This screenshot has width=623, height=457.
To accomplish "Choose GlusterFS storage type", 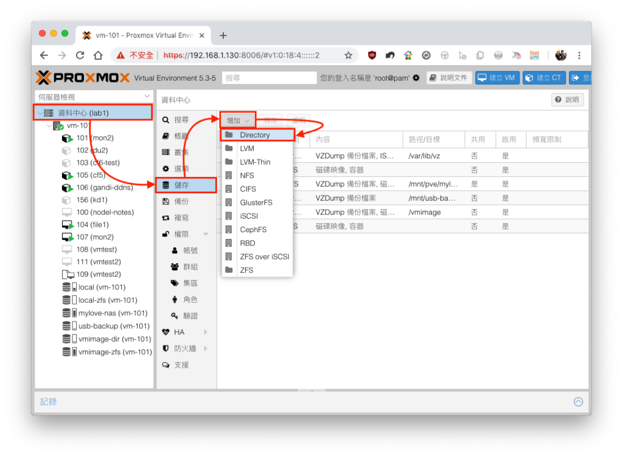I will tap(257, 202).
